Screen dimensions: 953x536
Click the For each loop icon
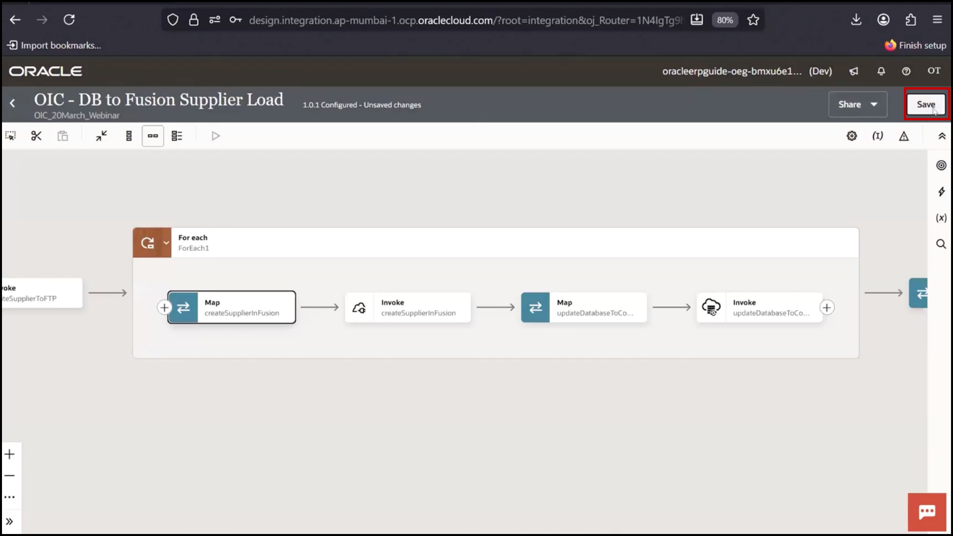pyautogui.click(x=147, y=243)
